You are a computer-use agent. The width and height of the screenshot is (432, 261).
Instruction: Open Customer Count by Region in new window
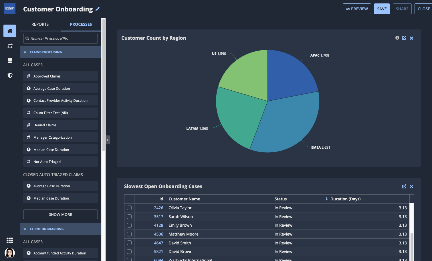click(404, 38)
